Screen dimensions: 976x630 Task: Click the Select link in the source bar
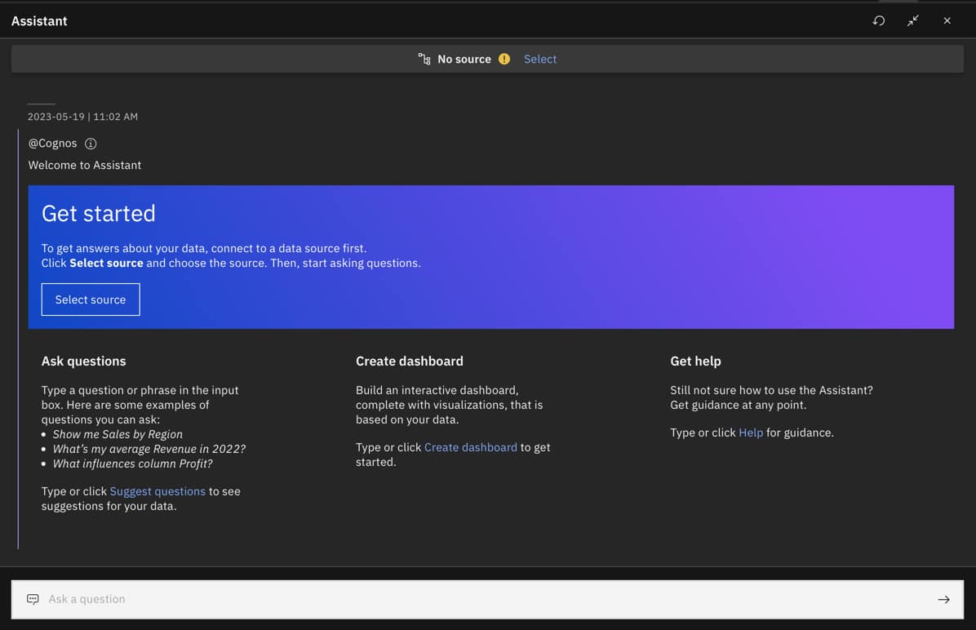coord(539,59)
